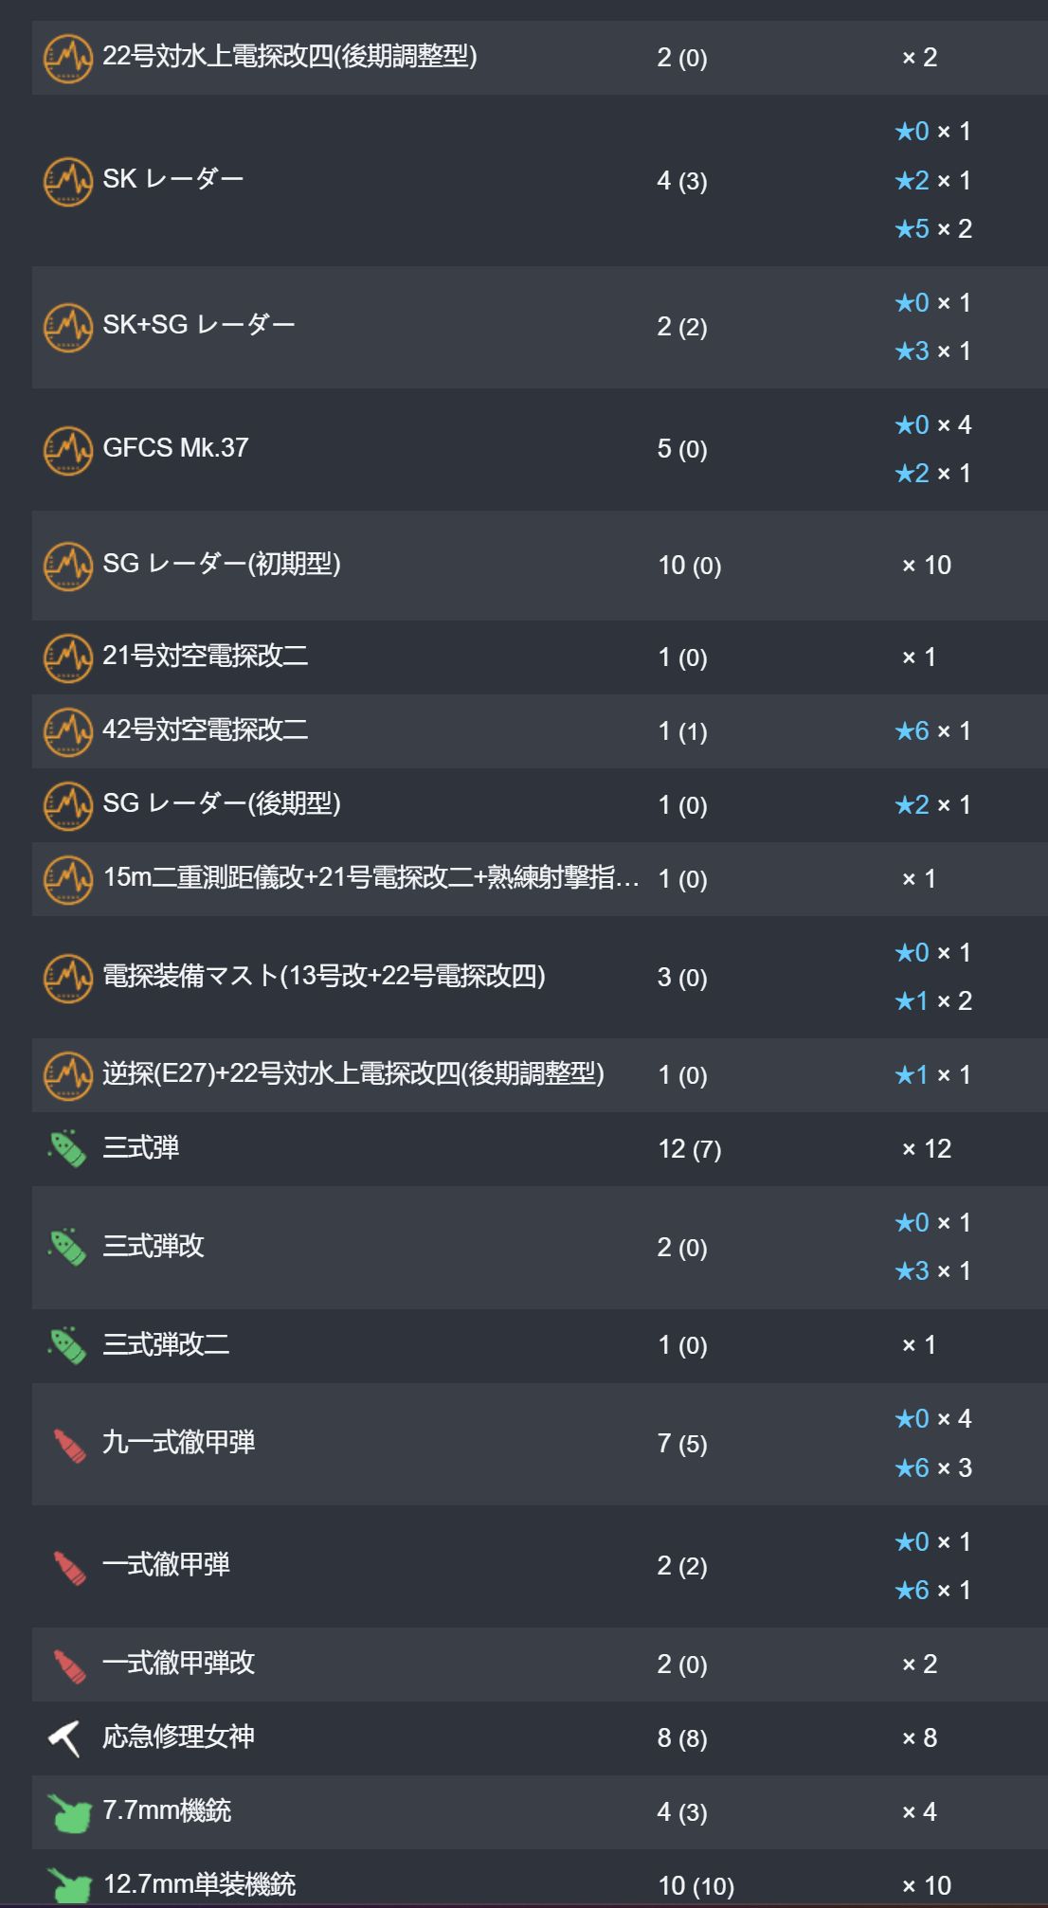Click the red shell icon for 九一式徹甲弾
The width and height of the screenshot is (1048, 1908).
click(69, 1445)
